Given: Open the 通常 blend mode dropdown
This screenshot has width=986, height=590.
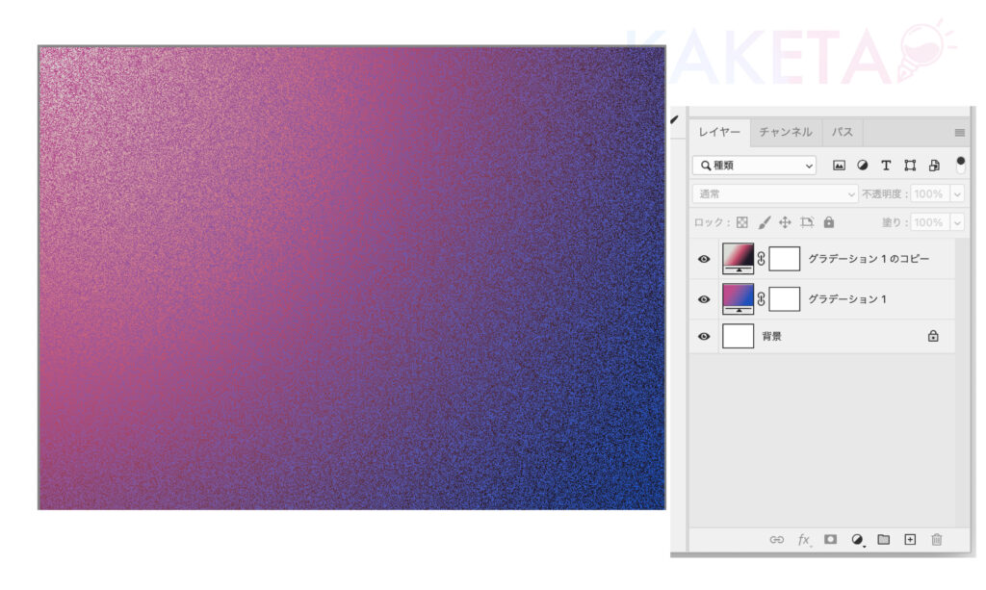Looking at the screenshot, I should click(775, 193).
